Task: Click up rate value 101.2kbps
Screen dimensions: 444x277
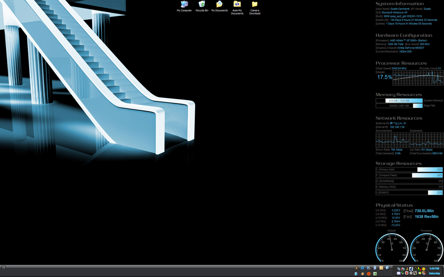Action: [427, 149]
